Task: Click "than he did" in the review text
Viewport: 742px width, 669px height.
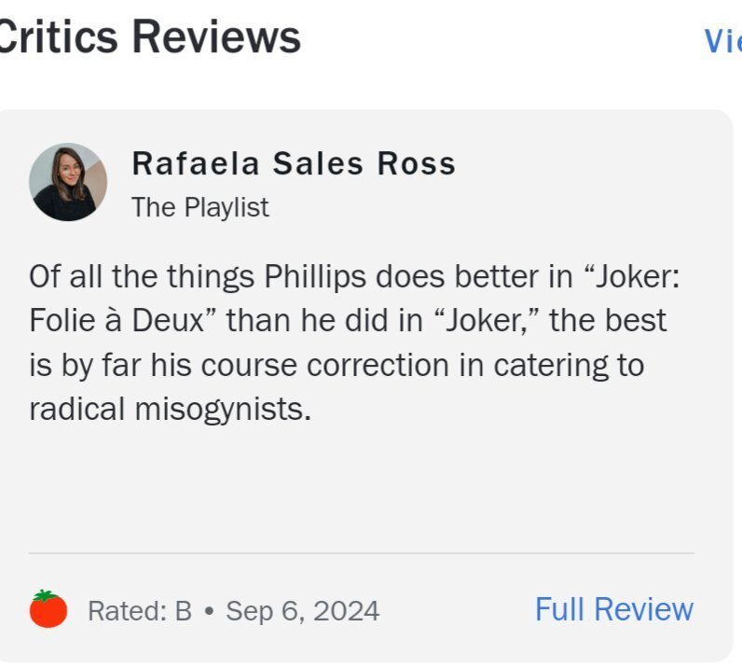Action: (x=305, y=321)
